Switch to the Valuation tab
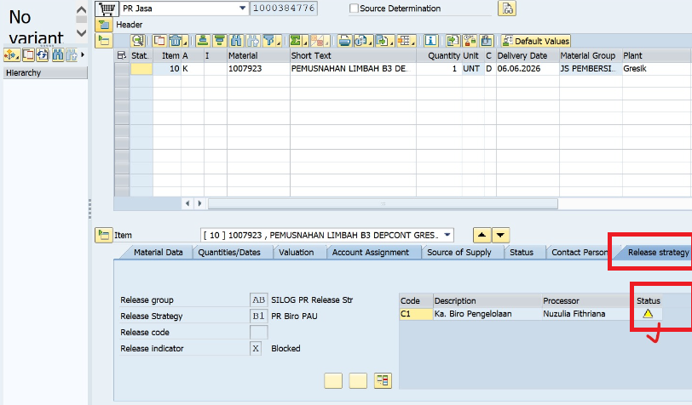Image resolution: width=692 pixels, height=405 pixels. (x=296, y=253)
